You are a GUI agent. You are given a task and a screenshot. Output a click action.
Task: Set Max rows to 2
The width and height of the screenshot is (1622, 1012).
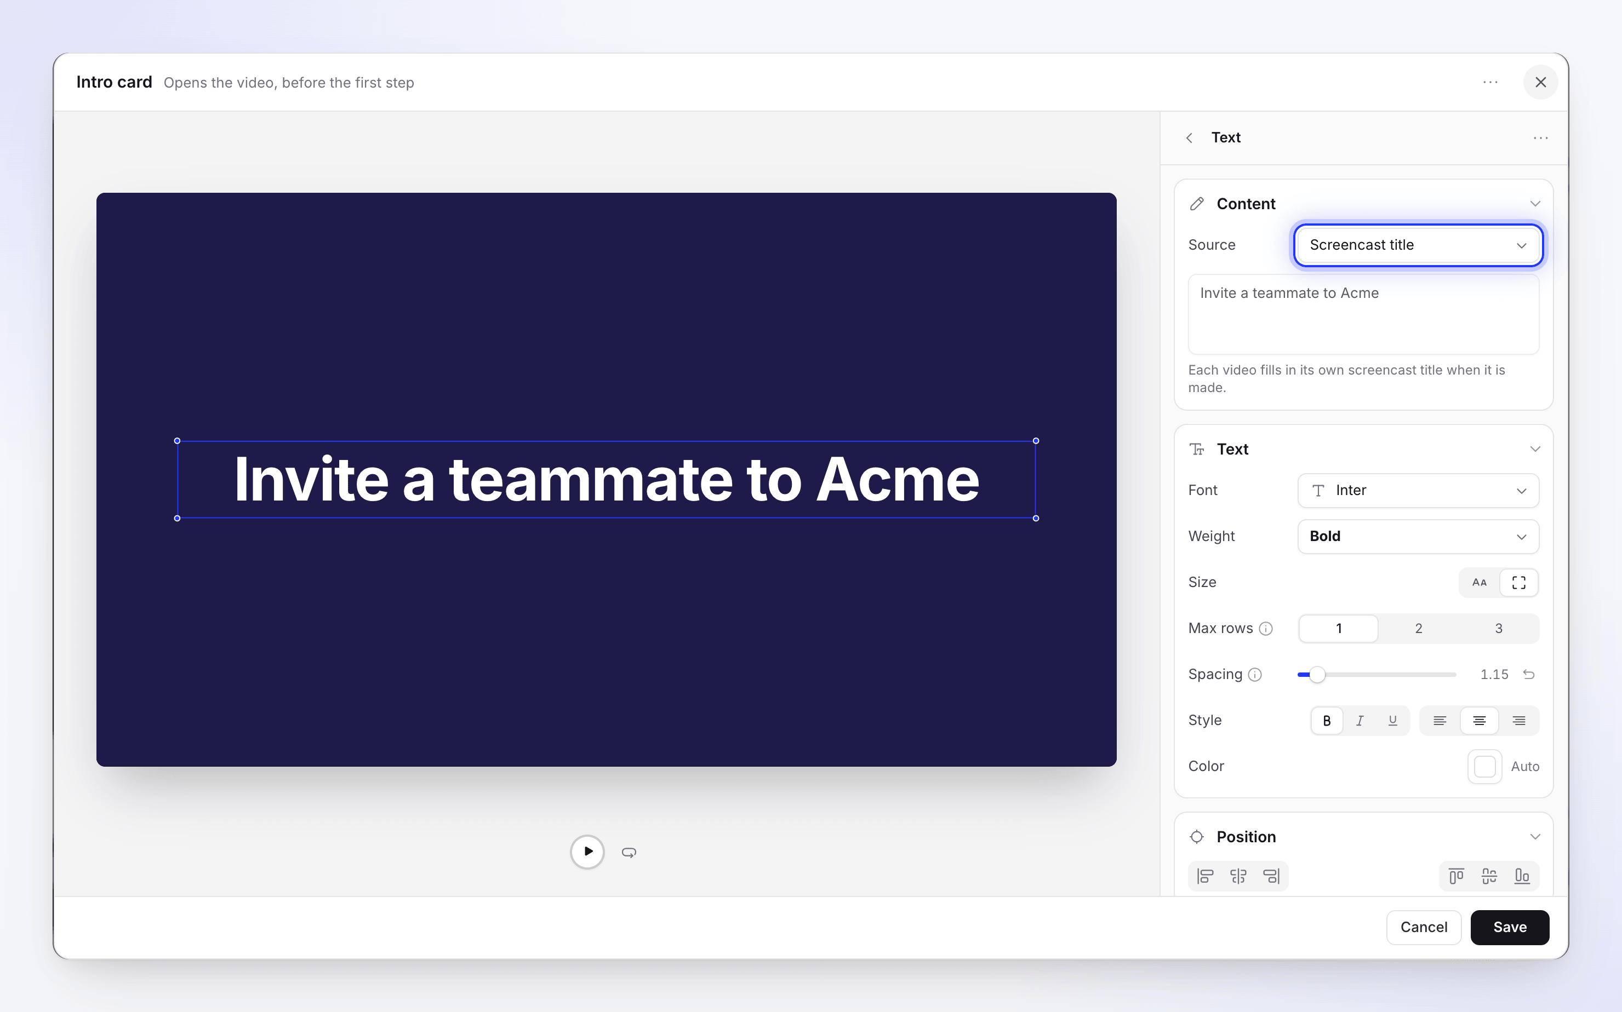(x=1418, y=629)
